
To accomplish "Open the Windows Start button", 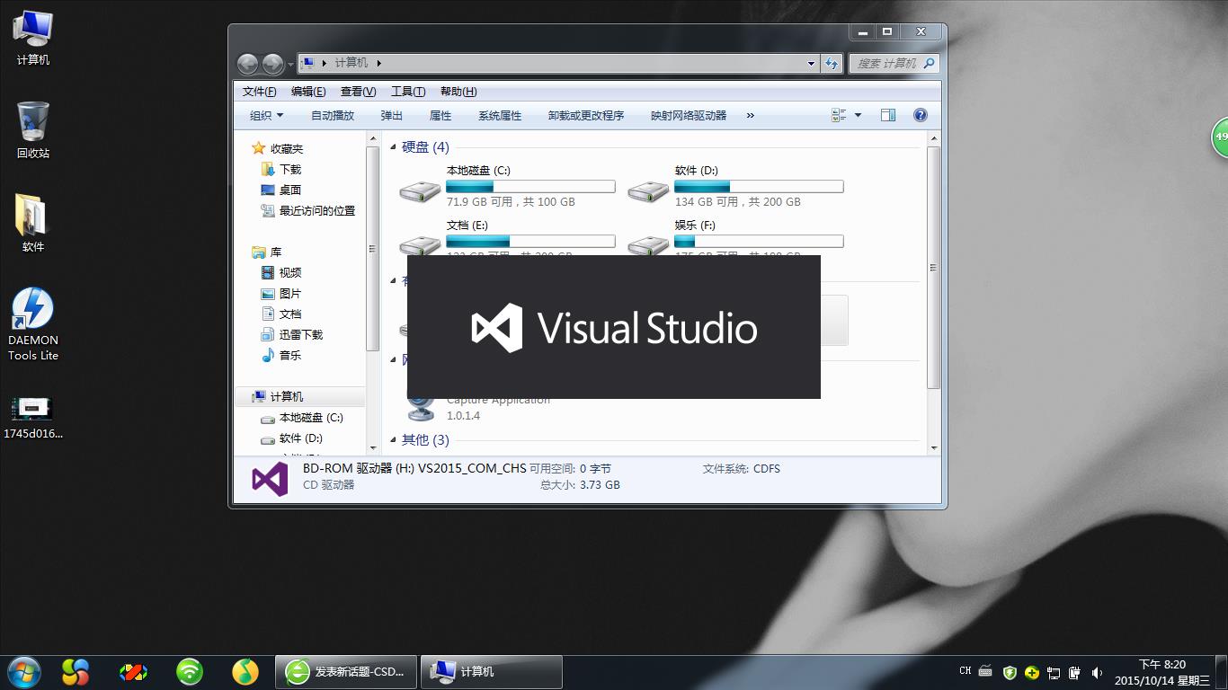I will click(23, 671).
